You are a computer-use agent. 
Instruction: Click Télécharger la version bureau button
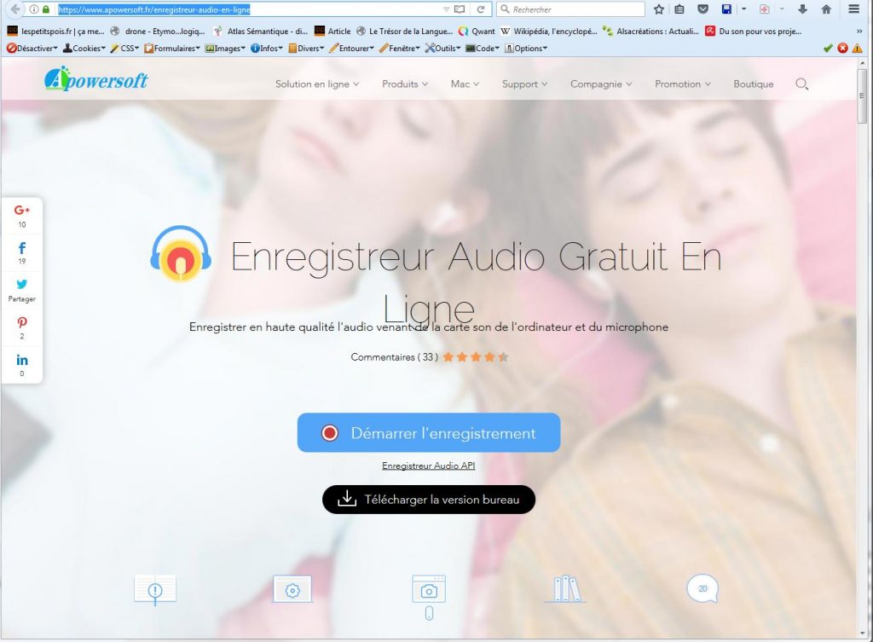(x=429, y=500)
